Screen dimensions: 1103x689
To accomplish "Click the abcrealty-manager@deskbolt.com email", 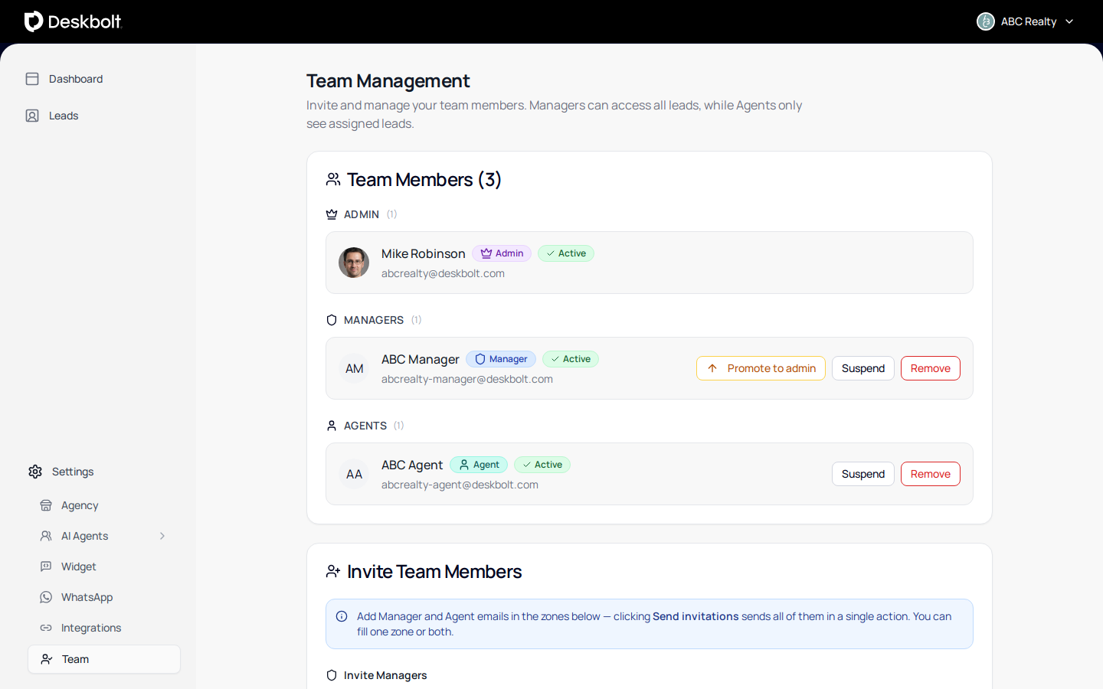I will 467,379.
